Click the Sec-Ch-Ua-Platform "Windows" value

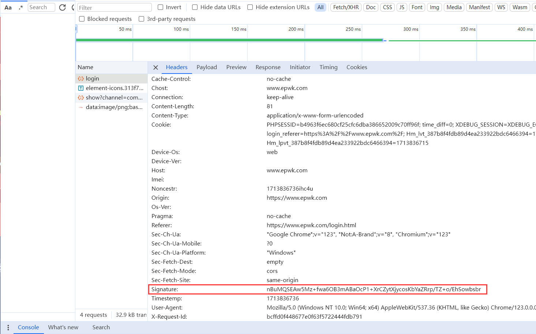point(281,253)
